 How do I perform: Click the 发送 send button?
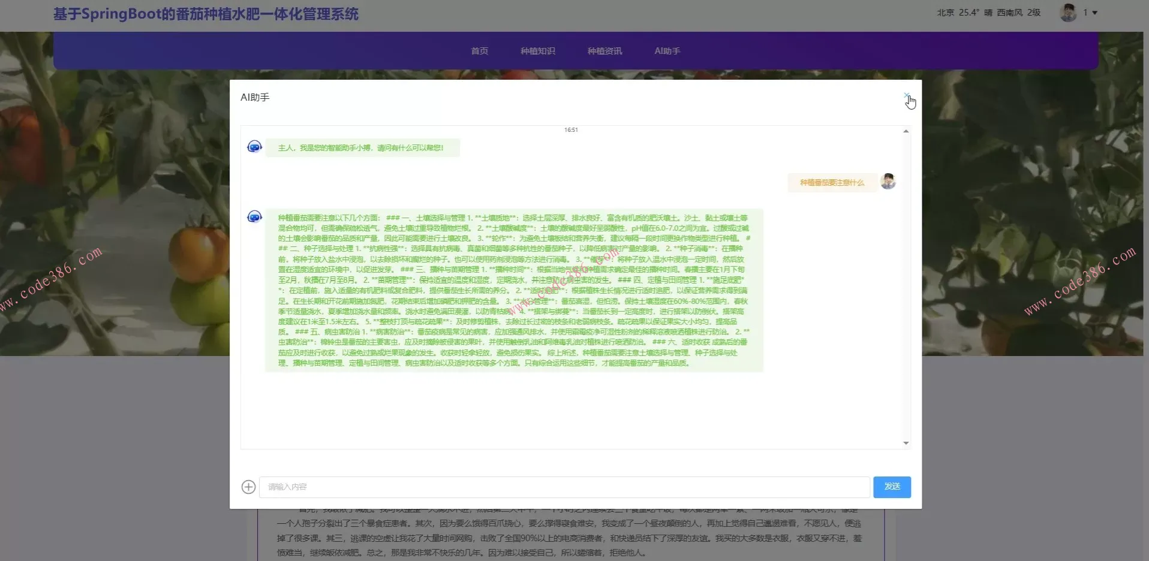click(x=892, y=487)
